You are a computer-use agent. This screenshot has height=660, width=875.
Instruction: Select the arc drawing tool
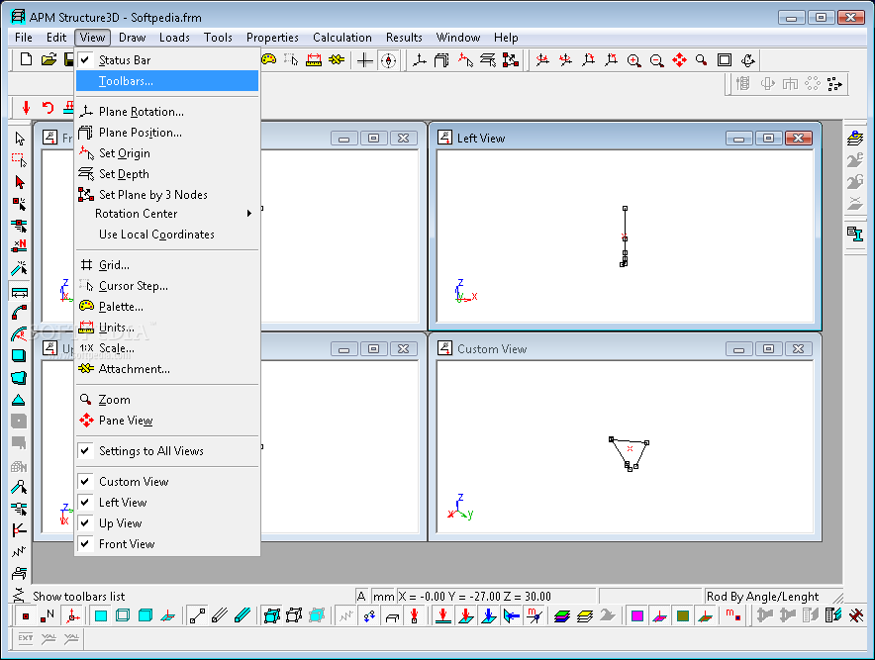pyautogui.click(x=20, y=313)
